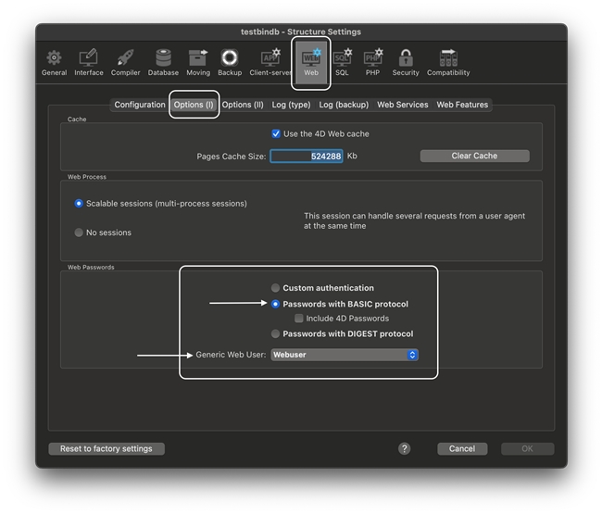Click the Pages Cache Size field
Screen dimensions: 602x514
(x=307, y=157)
